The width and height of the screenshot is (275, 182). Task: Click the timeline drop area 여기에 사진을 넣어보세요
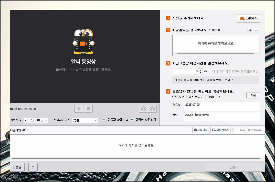(x=136, y=145)
